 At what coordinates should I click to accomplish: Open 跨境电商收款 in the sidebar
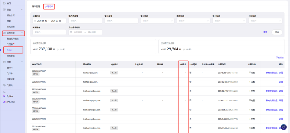[x=13, y=39]
